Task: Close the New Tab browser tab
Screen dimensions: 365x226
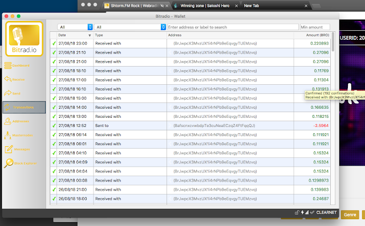Action: pyautogui.click(x=306, y=6)
